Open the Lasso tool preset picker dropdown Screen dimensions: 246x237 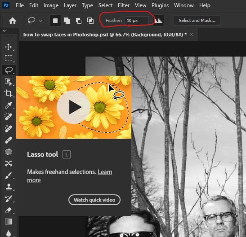(x=40, y=21)
